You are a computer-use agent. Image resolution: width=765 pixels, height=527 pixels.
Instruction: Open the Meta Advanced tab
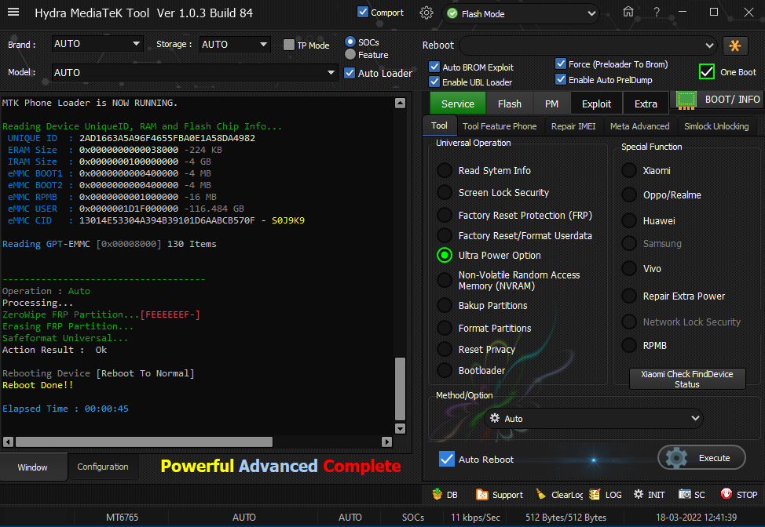pyautogui.click(x=639, y=126)
